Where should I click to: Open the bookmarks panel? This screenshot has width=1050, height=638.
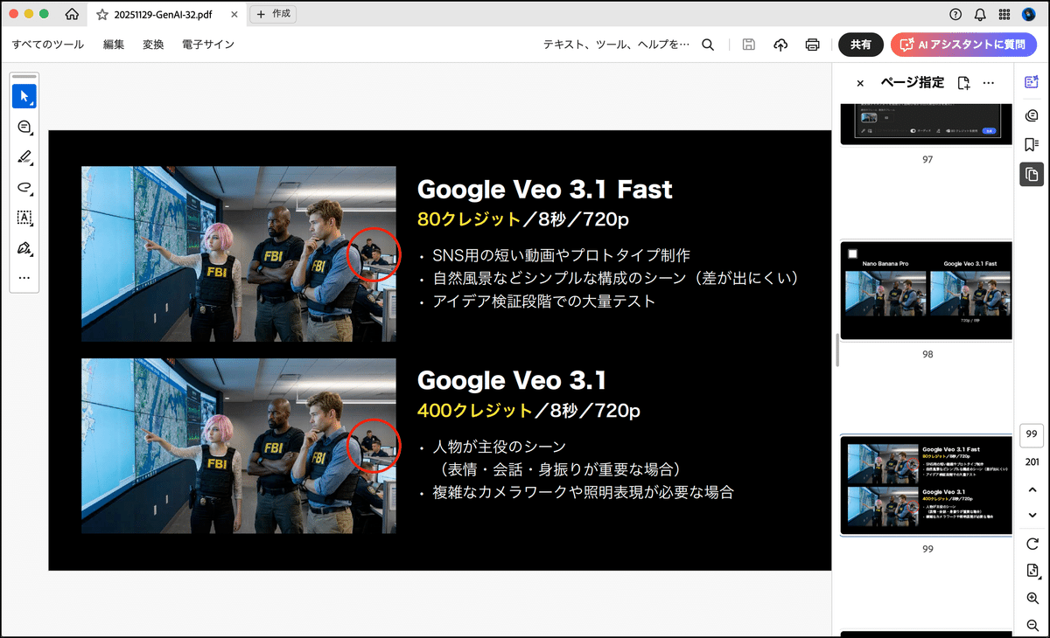[1032, 144]
